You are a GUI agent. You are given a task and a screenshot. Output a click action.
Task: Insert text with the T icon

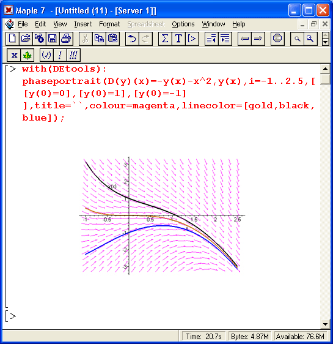tap(178, 39)
